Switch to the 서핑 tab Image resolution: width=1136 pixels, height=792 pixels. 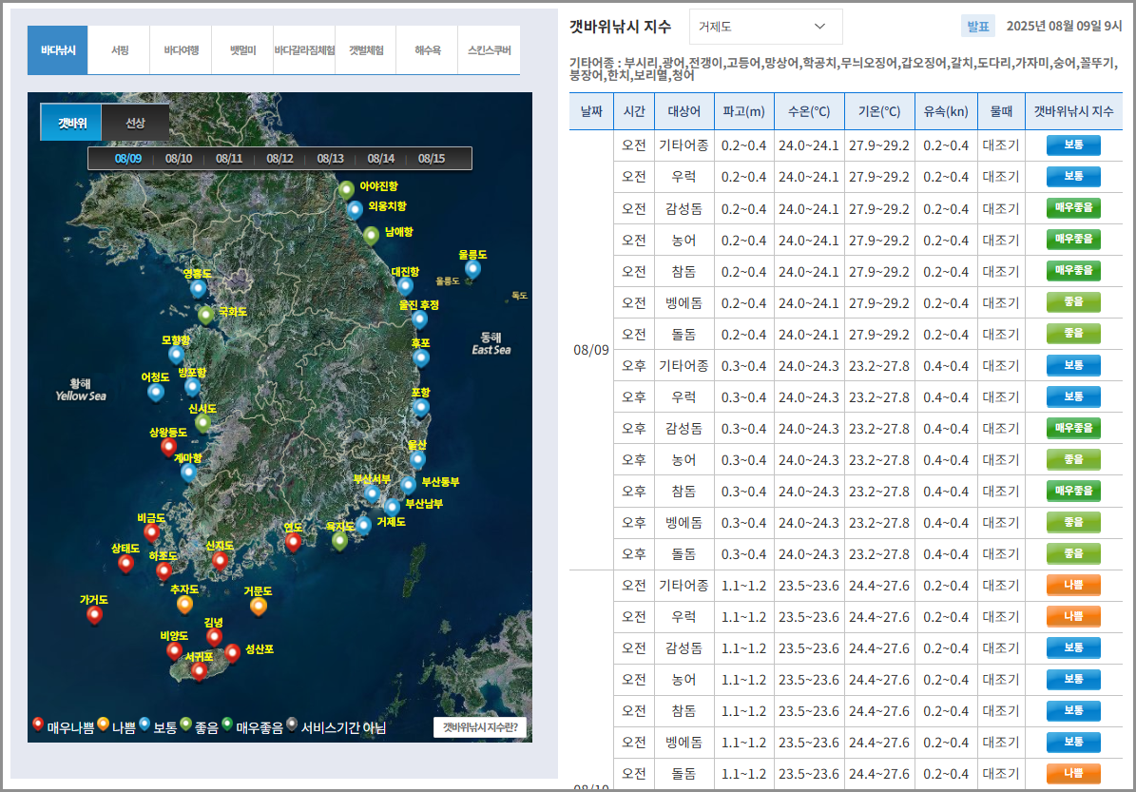pyautogui.click(x=119, y=50)
